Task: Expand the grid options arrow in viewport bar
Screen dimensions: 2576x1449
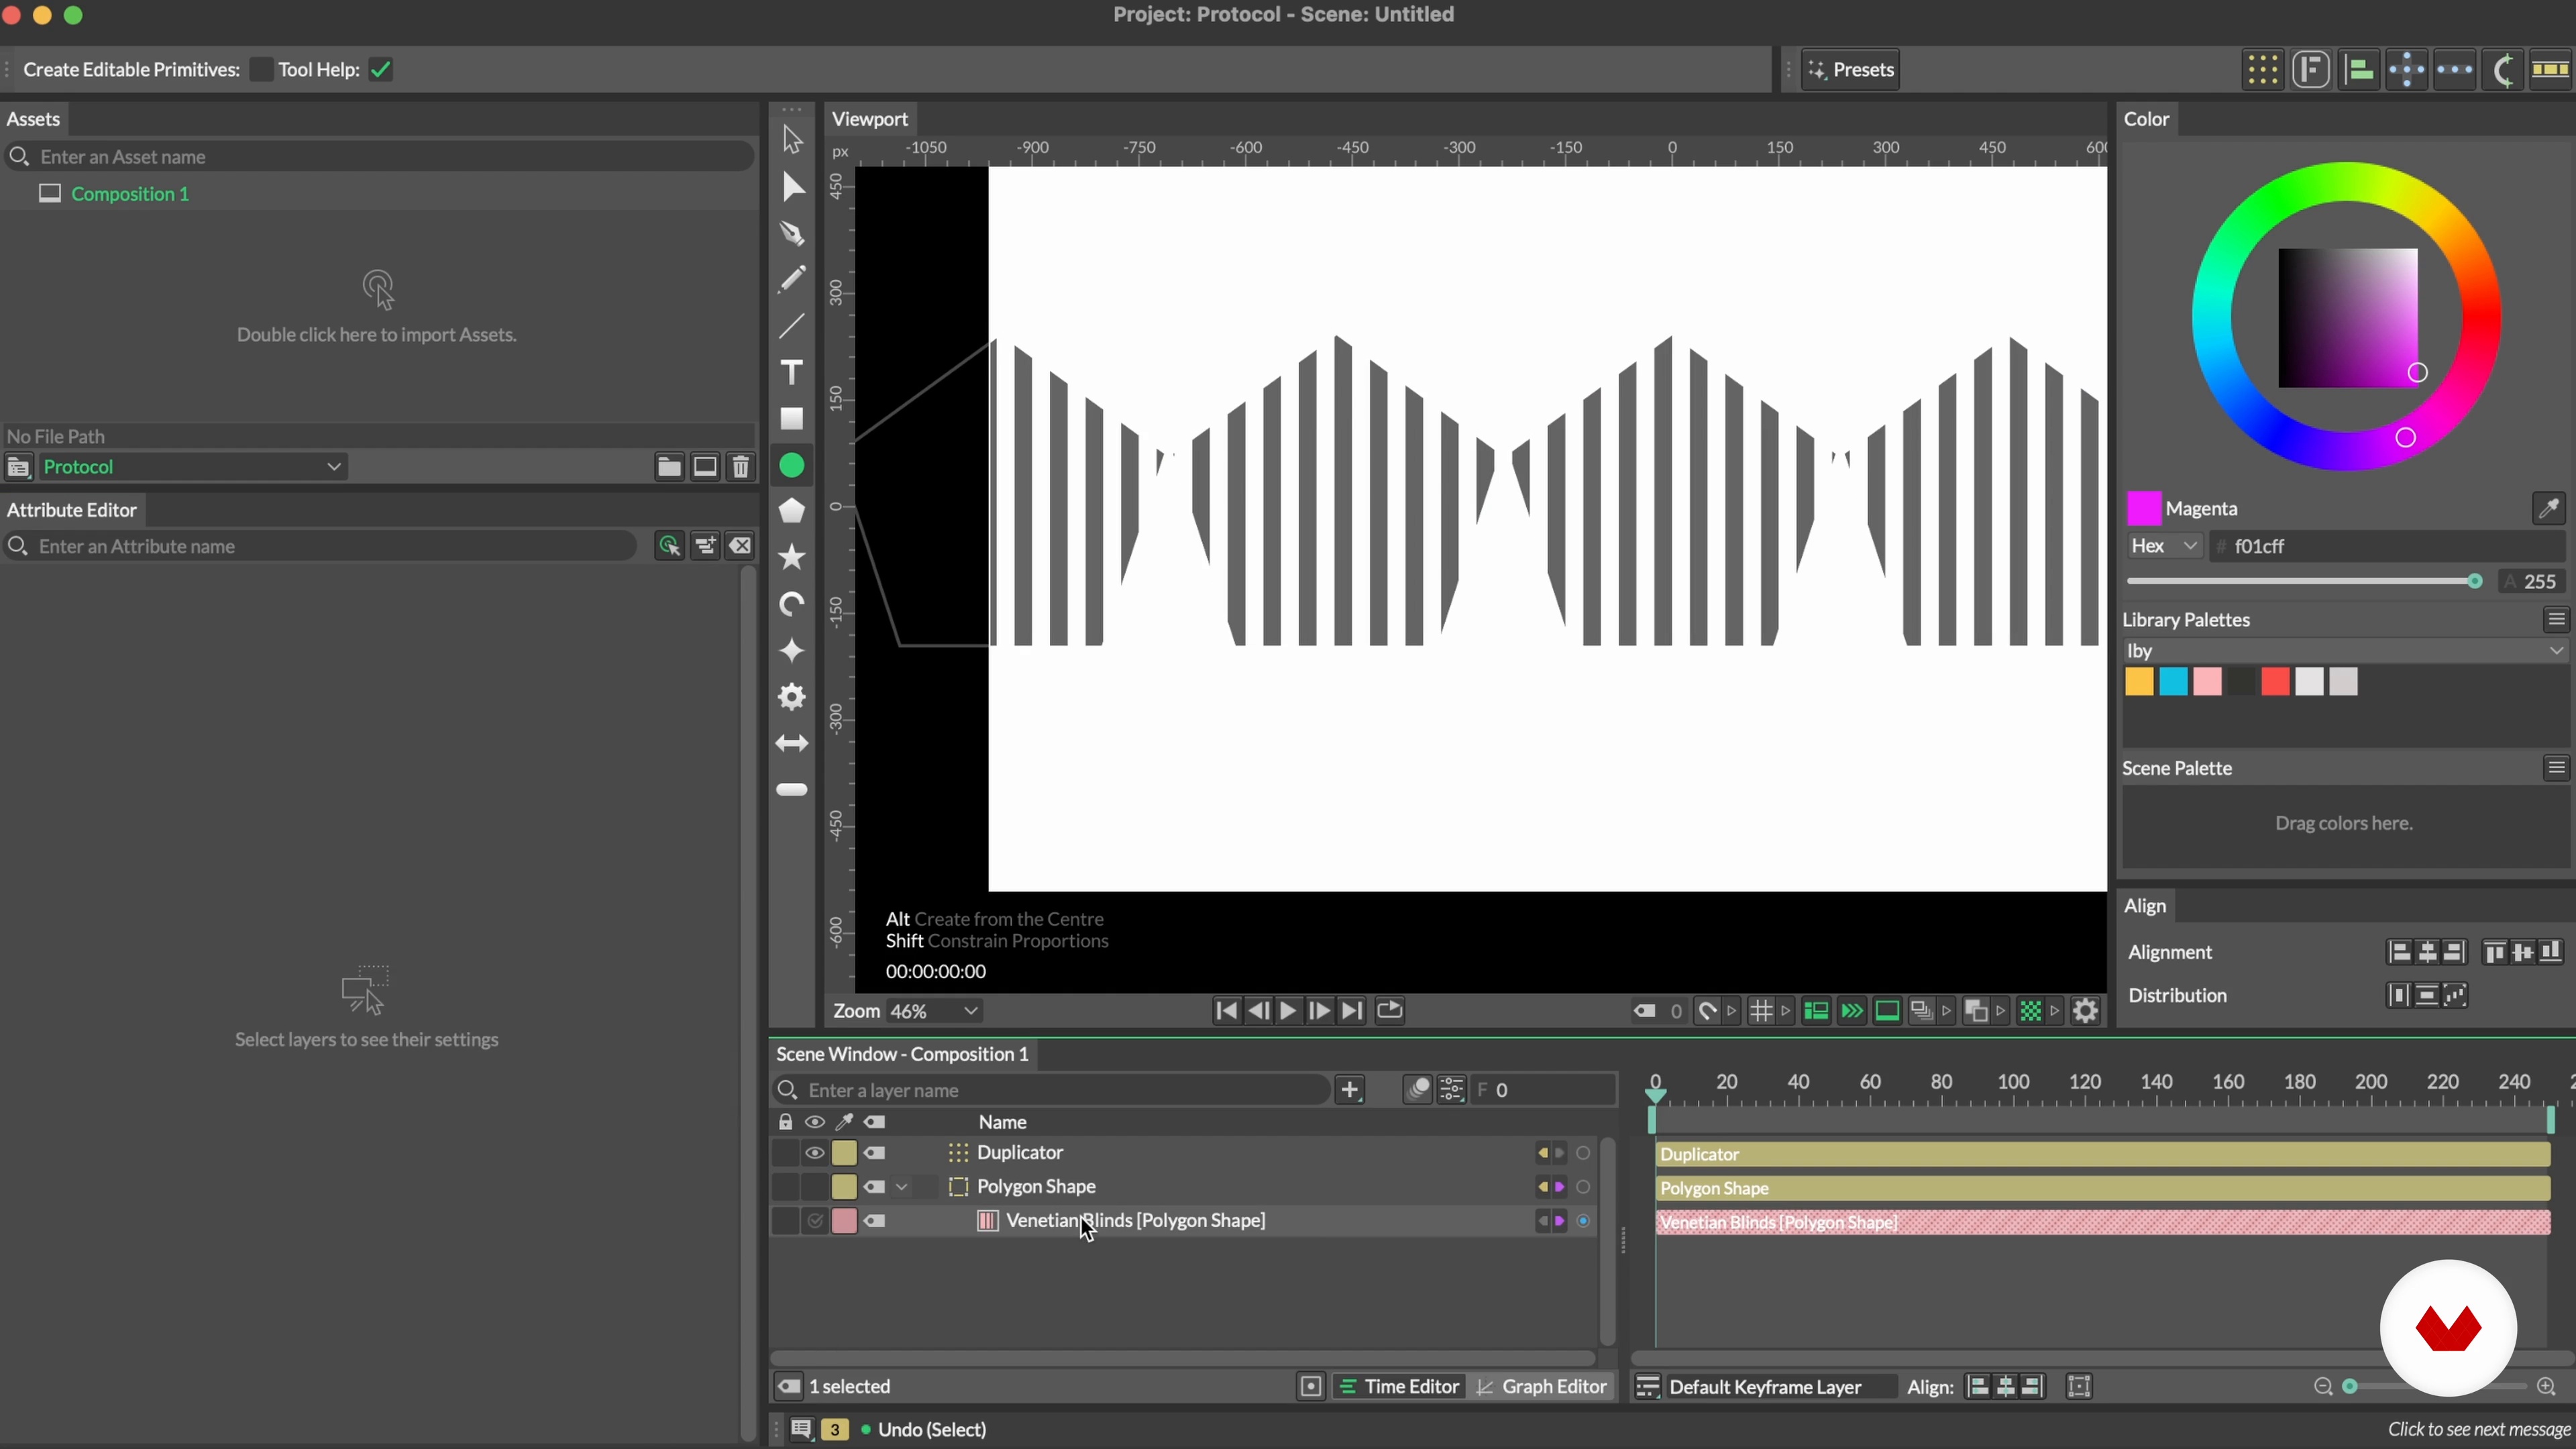Action: click(1786, 1011)
